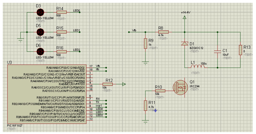Select the R9 1k resistor
Viewport: 256px width, 134px height.
point(146,44)
